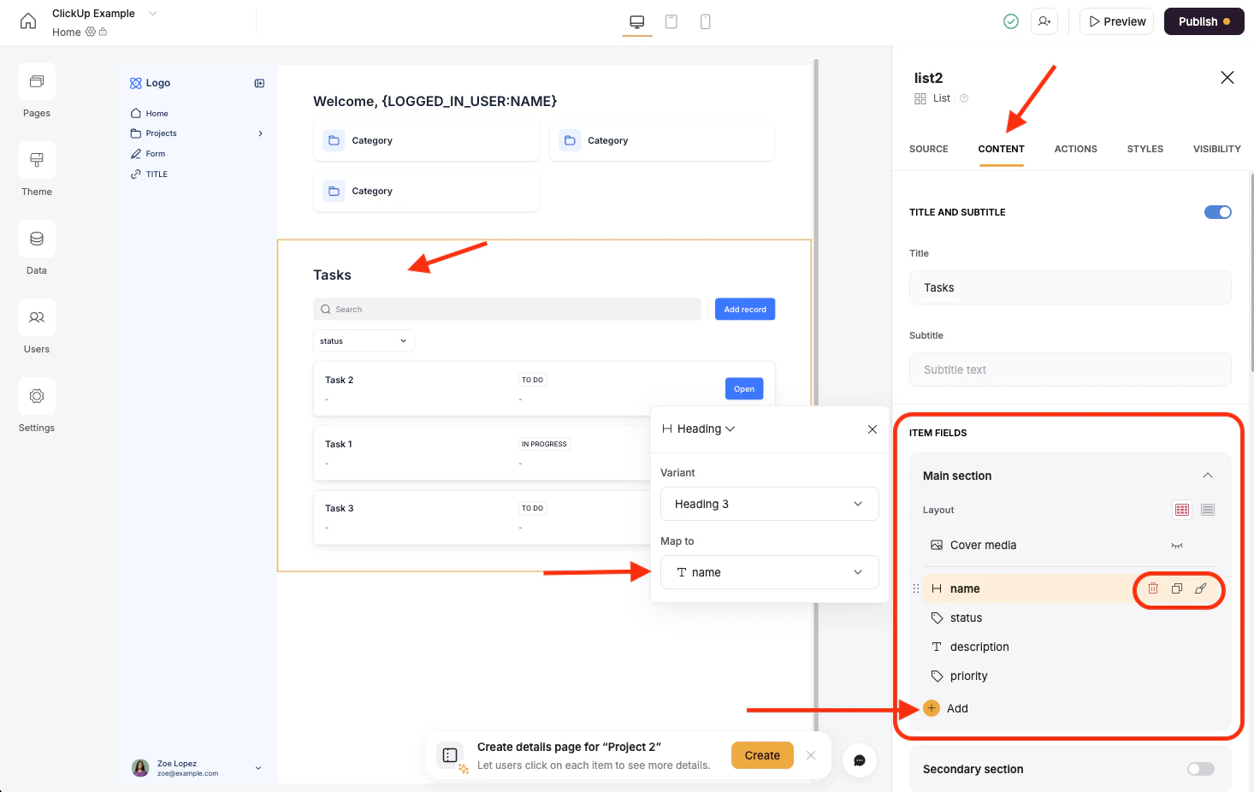Open the Map to name dropdown
This screenshot has width=1254, height=792.
click(x=770, y=572)
